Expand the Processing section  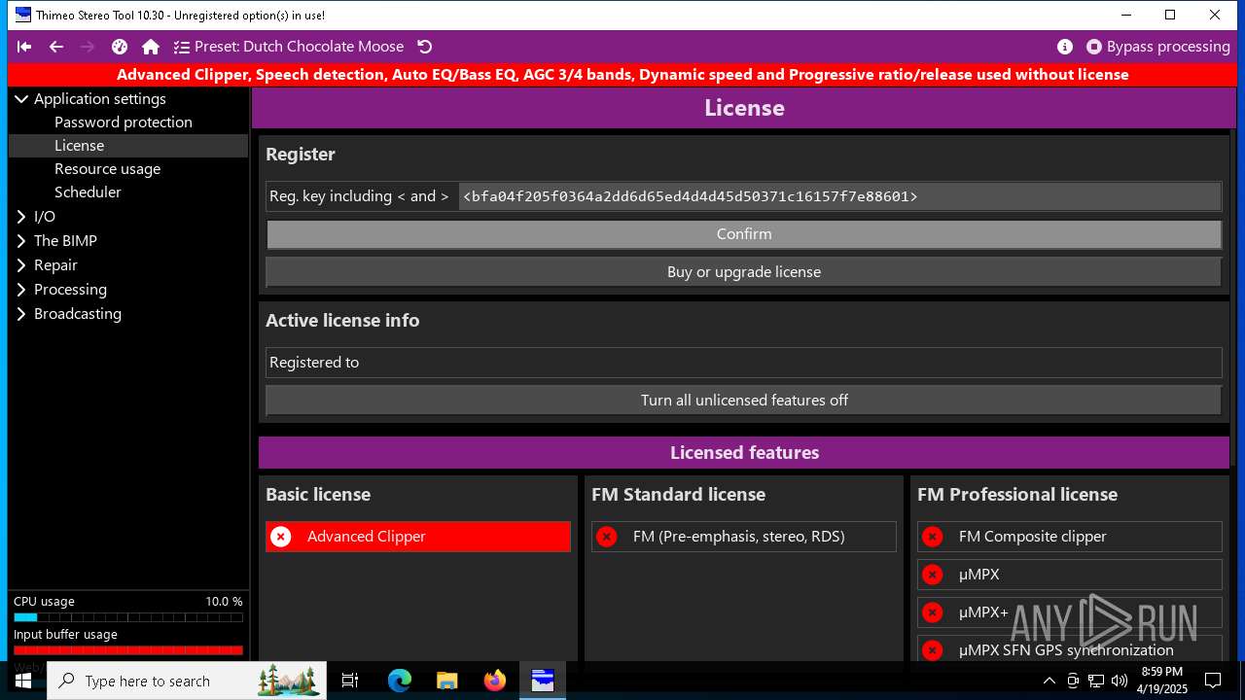[21, 289]
